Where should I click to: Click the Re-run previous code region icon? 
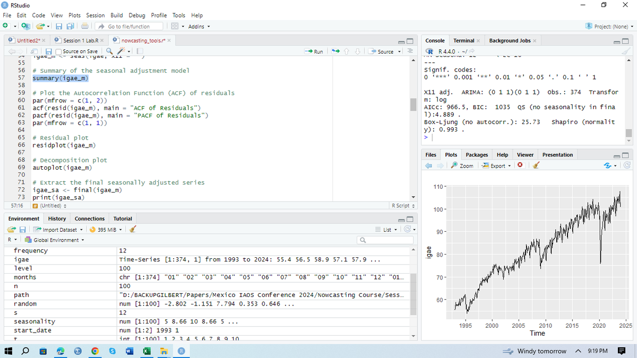[x=335, y=51]
